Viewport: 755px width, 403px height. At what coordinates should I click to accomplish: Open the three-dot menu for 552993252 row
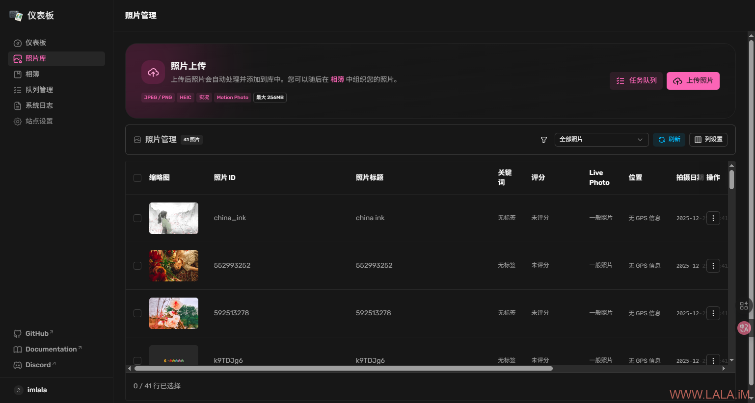(713, 266)
